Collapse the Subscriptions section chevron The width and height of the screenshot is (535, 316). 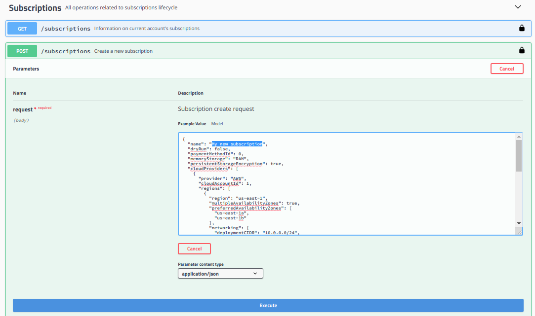click(x=518, y=7)
